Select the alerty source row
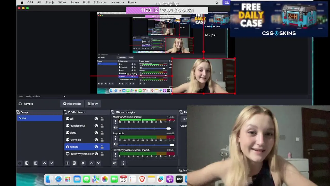This screenshot has height=186, width=330. pos(87,133)
